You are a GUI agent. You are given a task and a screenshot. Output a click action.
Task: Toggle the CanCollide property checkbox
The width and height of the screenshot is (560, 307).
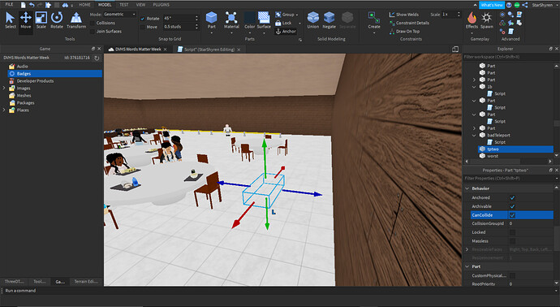[x=512, y=215]
